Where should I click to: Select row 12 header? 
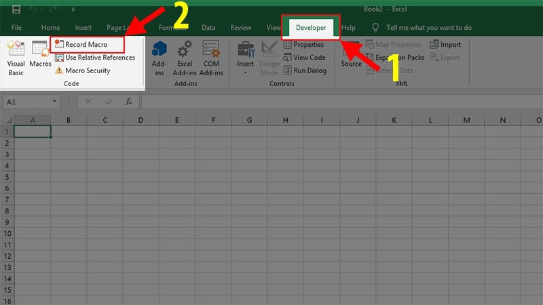[x=7, y=256]
